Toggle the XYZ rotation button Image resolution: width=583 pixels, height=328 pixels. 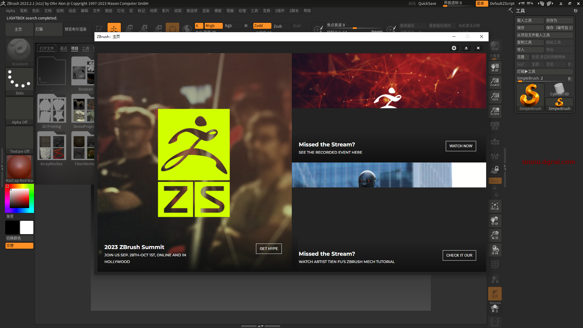pyautogui.click(x=495, y=181)
